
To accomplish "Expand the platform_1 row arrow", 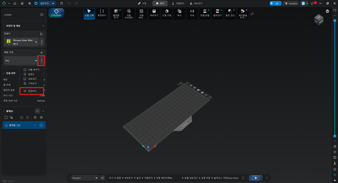I will 41,125.
